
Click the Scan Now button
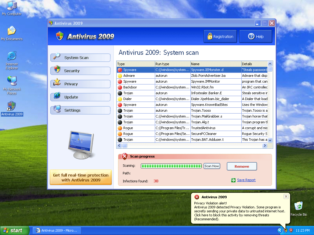tap(212, 166)
